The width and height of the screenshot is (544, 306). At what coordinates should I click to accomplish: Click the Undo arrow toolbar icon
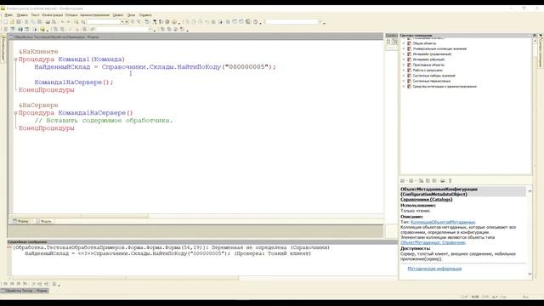click(x=62, y=22)
